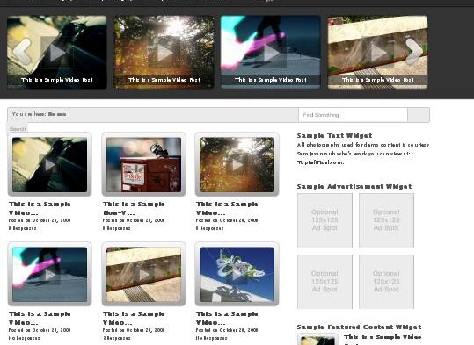Click the grey search submit button beside Find Something
Screen dimensions: 474x345
[419, 115]
